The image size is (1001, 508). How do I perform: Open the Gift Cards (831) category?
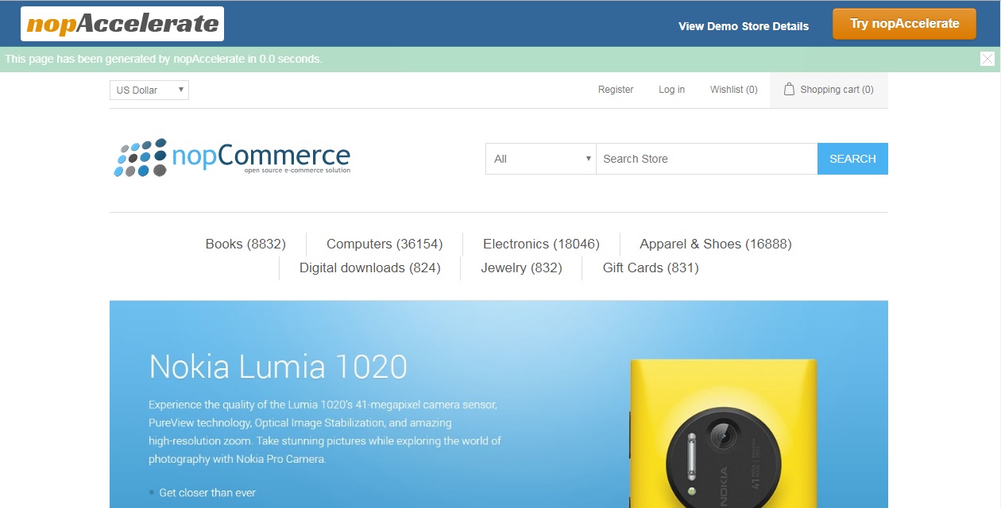651,267
